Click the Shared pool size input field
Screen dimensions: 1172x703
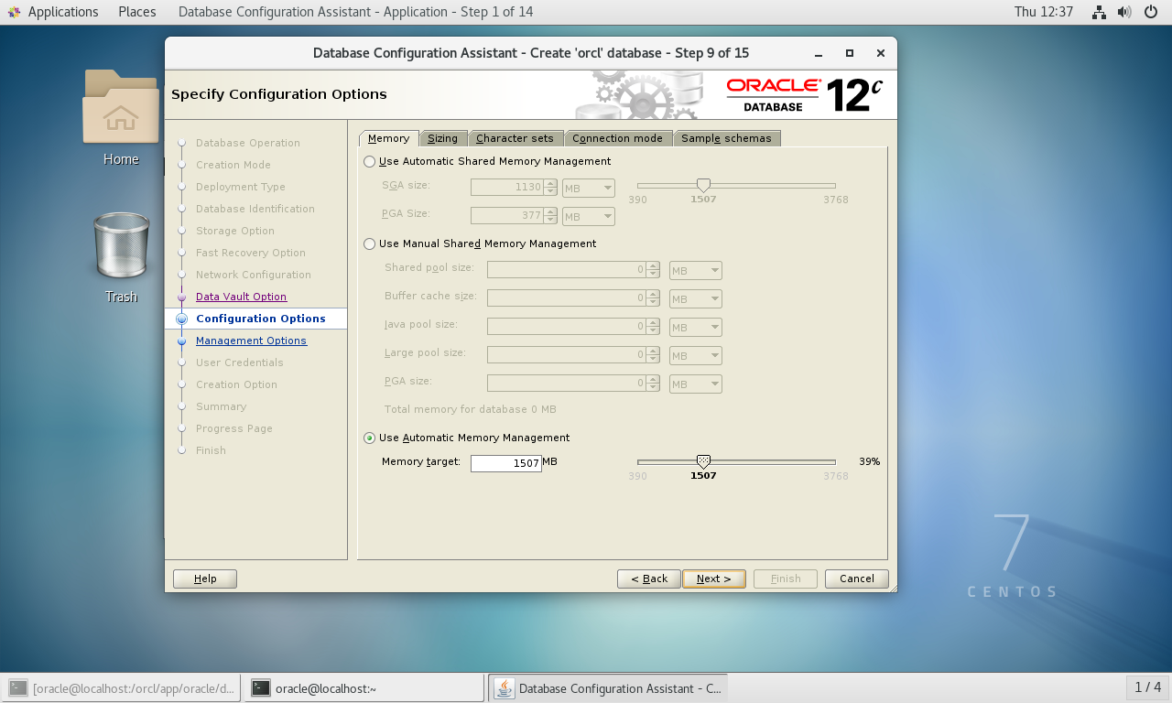pyautogui.click(x=567, y=270)
